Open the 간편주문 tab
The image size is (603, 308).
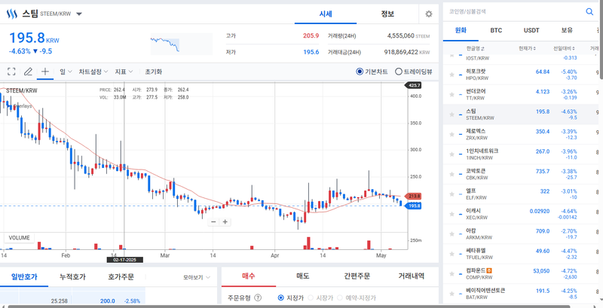click(357, 276)
